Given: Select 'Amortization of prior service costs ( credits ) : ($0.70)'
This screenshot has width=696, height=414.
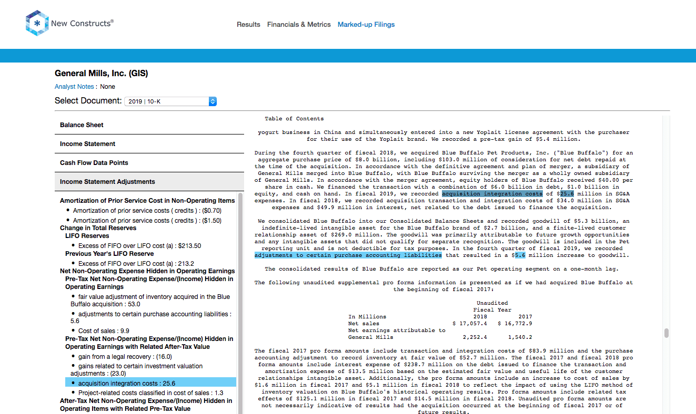Looking at the screenshot, I should click(147, 211).
